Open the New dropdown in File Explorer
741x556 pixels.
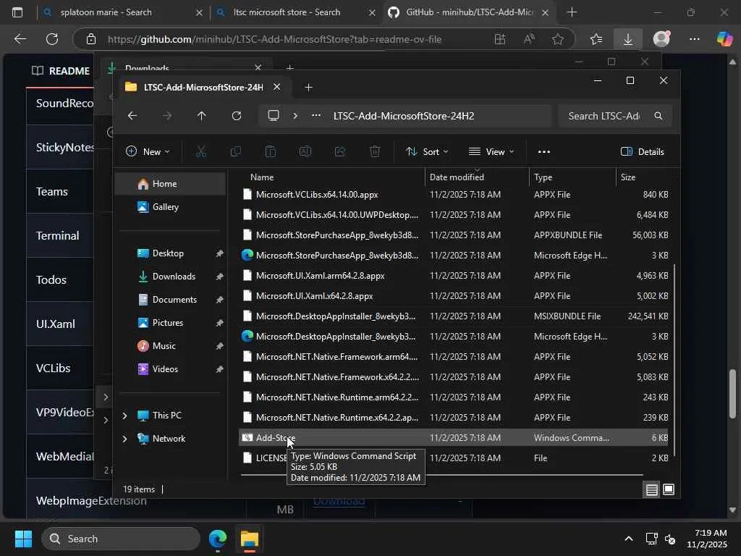(148, 152)
